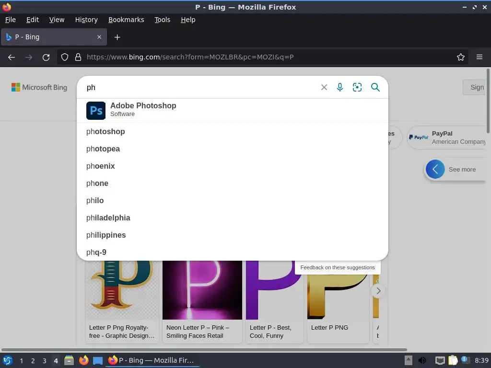This screenshot has height=368, width=491.
Task: Click blue See more arrow button
Action: tap(435, 169)
